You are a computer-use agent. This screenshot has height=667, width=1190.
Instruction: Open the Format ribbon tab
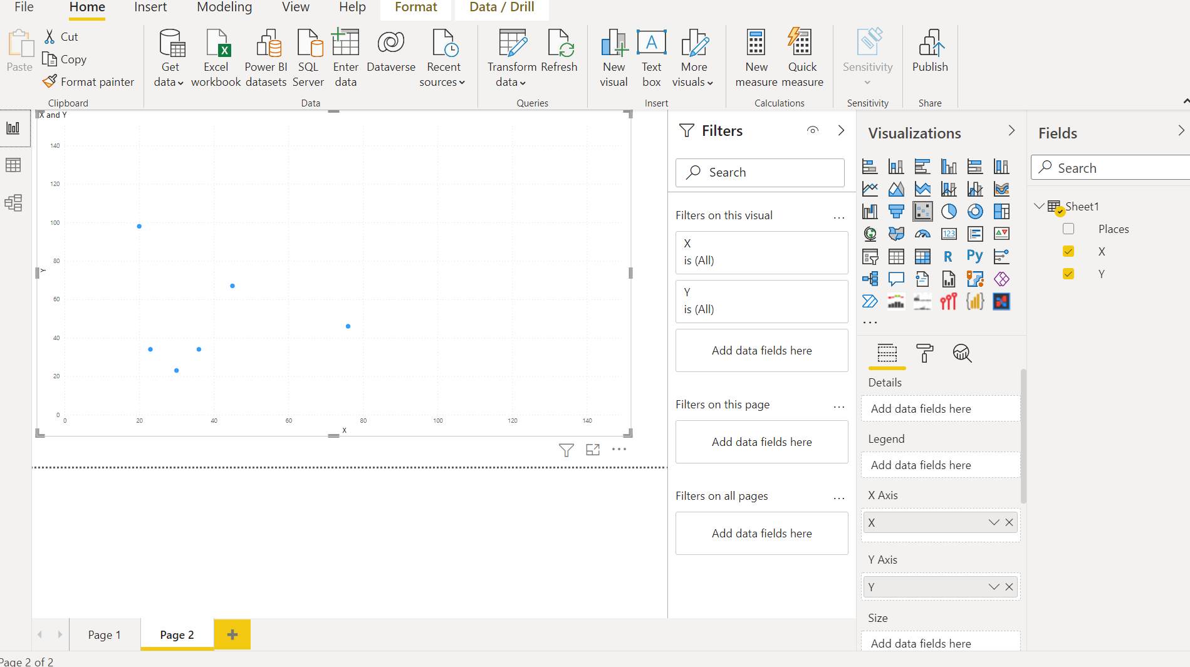416,8
